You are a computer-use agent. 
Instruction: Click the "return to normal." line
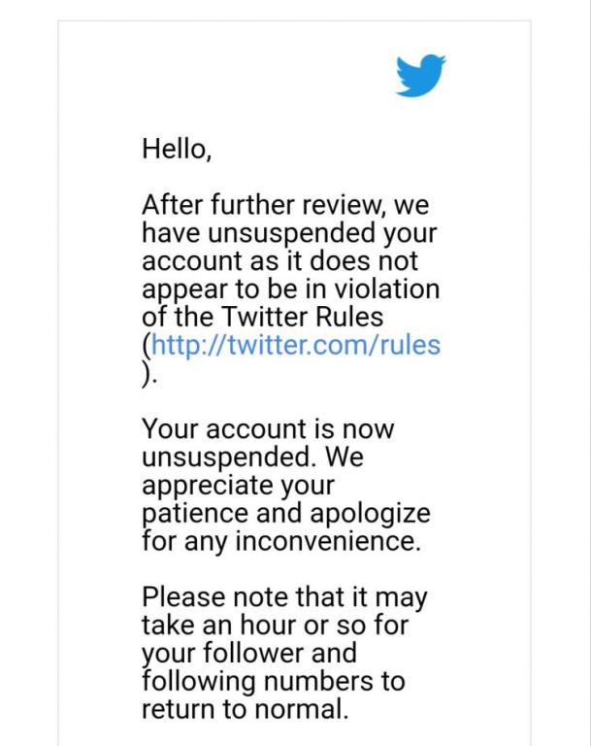coord(246,709)
